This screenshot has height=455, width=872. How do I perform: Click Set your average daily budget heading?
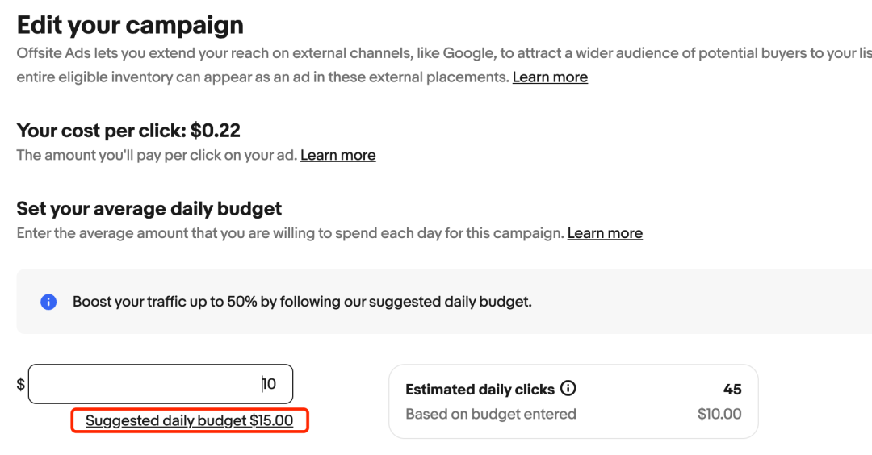[x=149, y=209]
